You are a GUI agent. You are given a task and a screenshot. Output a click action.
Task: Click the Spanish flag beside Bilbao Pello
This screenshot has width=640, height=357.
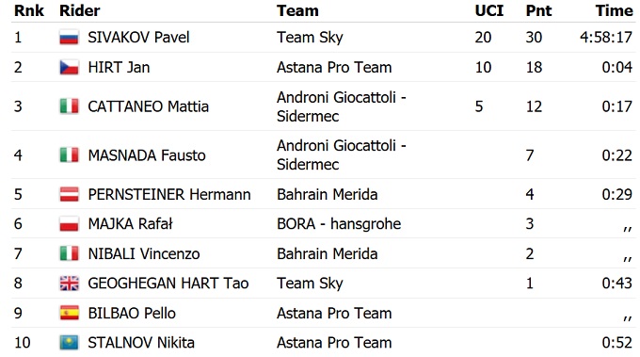[69, 313]
